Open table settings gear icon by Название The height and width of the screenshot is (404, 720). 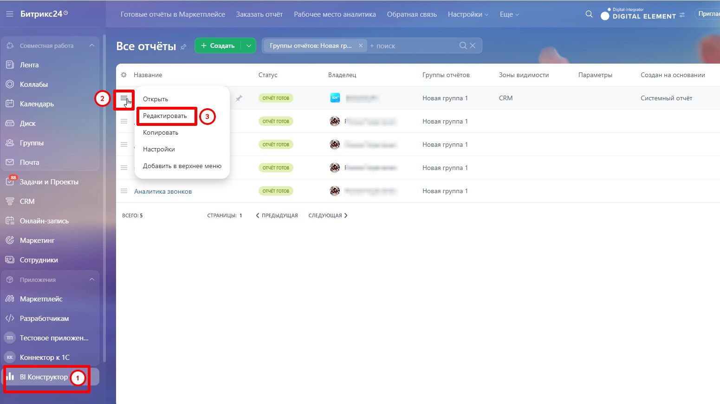pos(123,75)
